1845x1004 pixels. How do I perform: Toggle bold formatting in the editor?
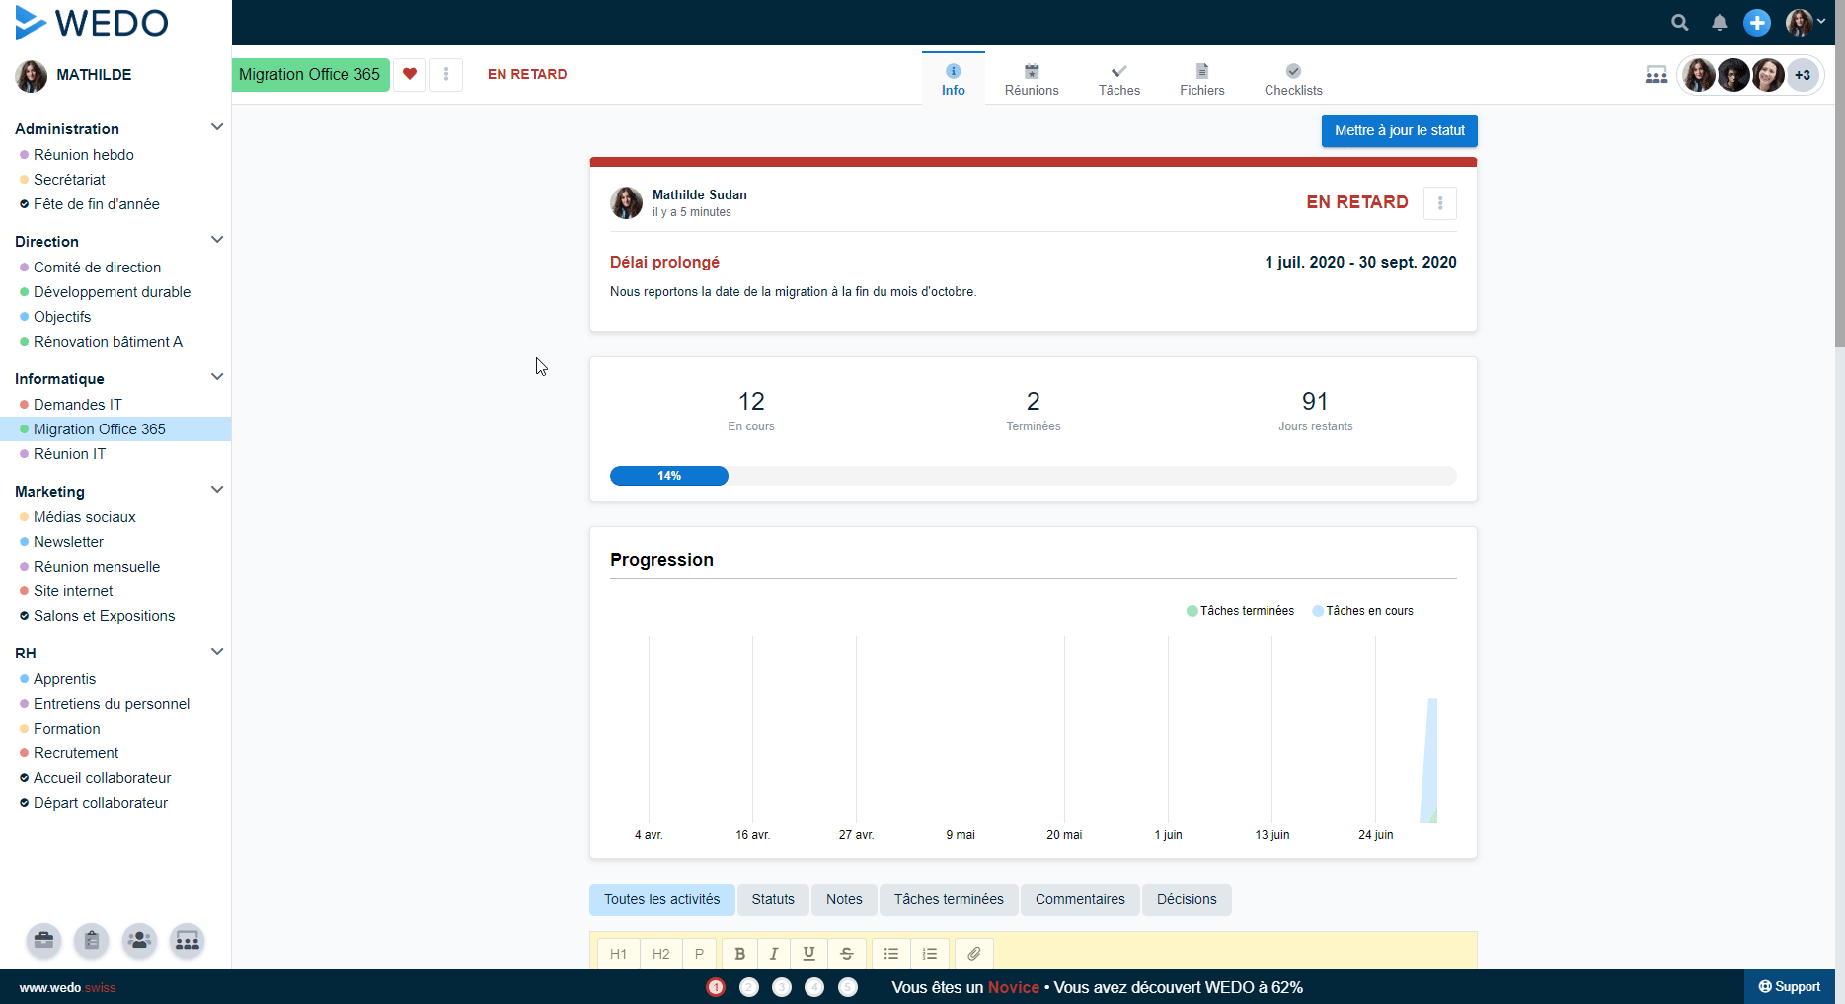coord(739,954)
